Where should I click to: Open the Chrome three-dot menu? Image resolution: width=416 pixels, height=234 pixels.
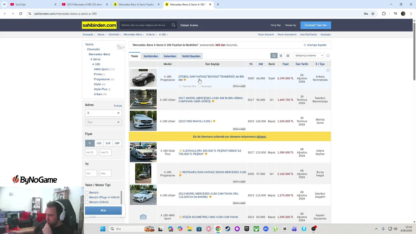click(x=410, y=14)
